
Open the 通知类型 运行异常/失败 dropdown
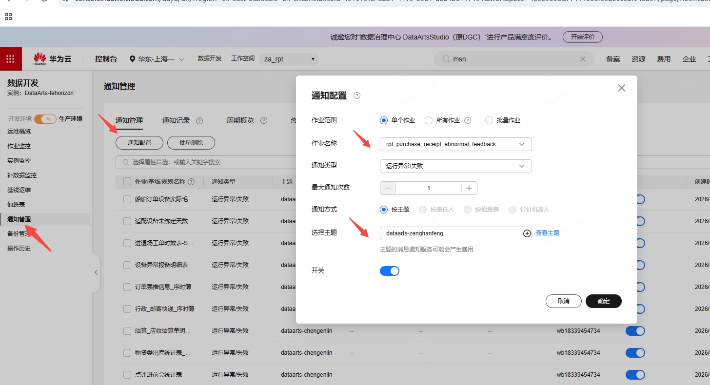455,166
